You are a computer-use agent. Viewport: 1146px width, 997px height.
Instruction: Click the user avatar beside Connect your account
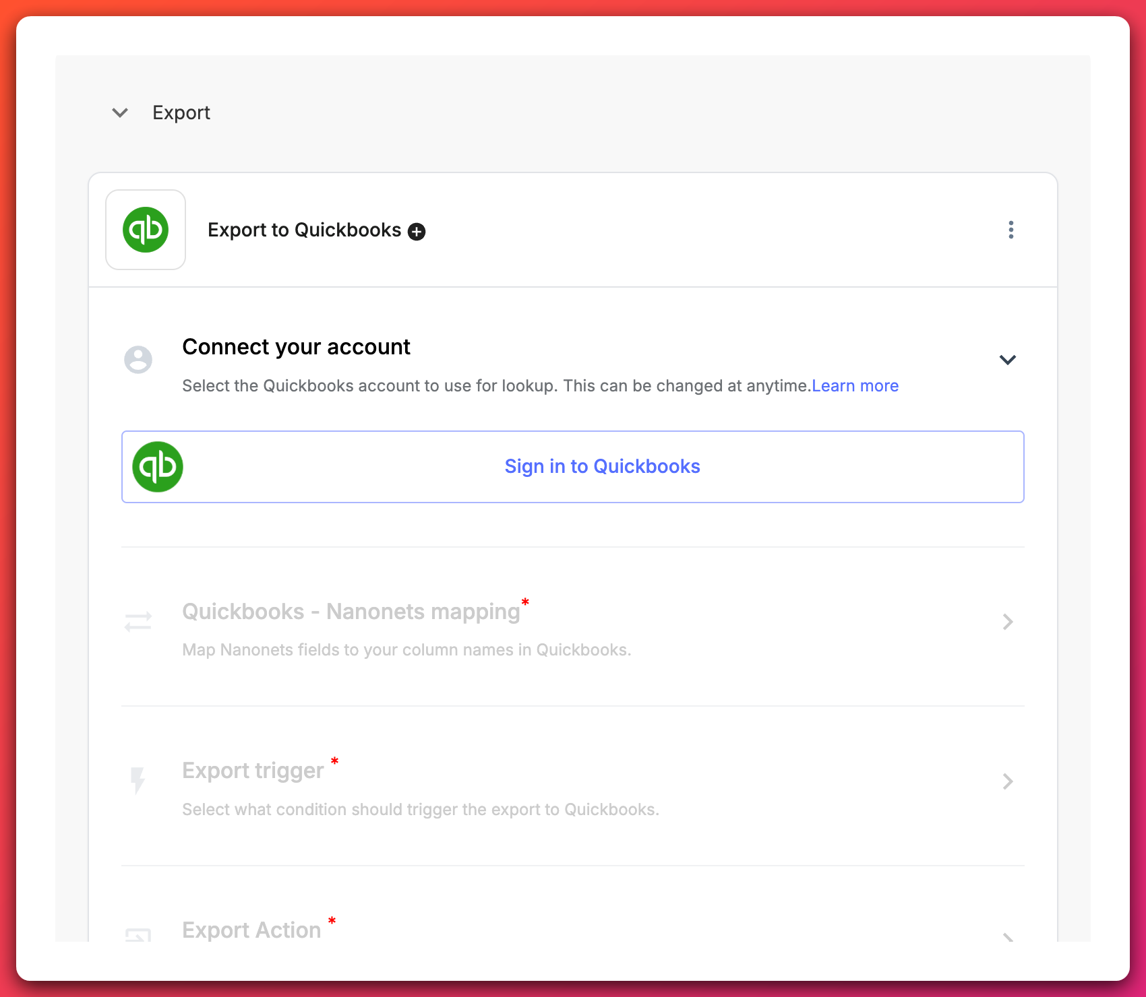(138, 360)
